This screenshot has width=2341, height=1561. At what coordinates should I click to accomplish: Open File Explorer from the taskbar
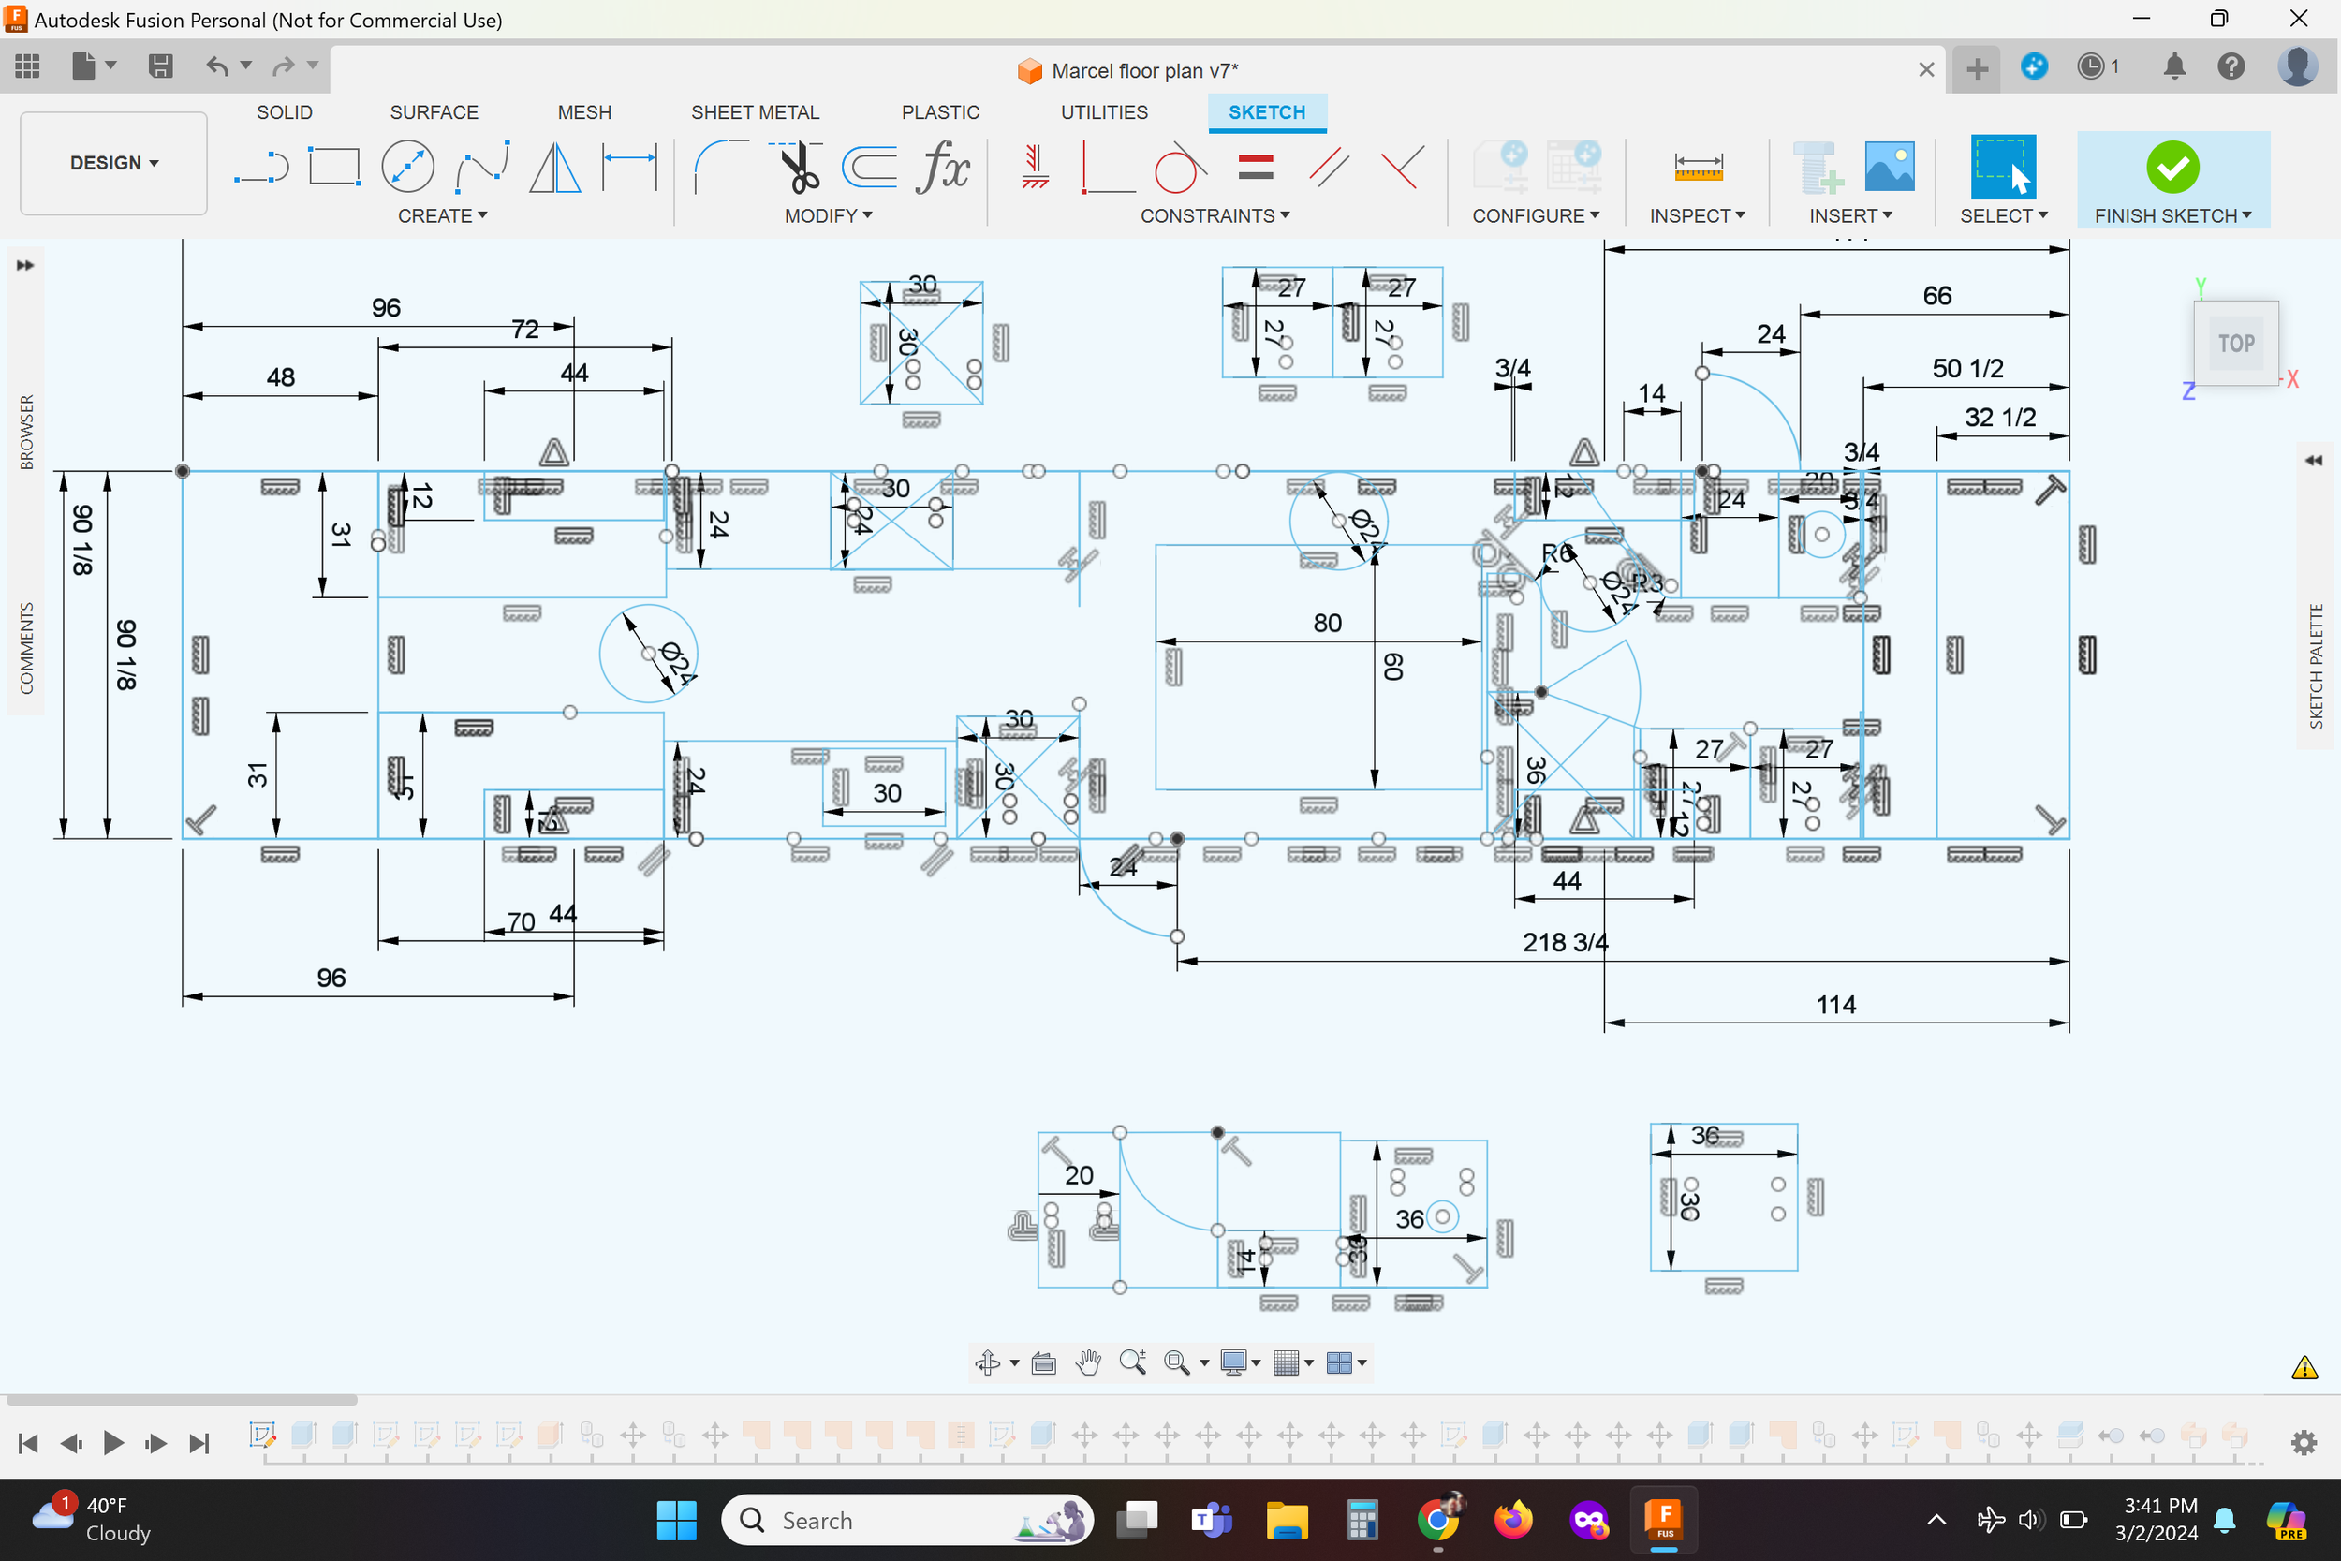[x=1286, y=1520]
